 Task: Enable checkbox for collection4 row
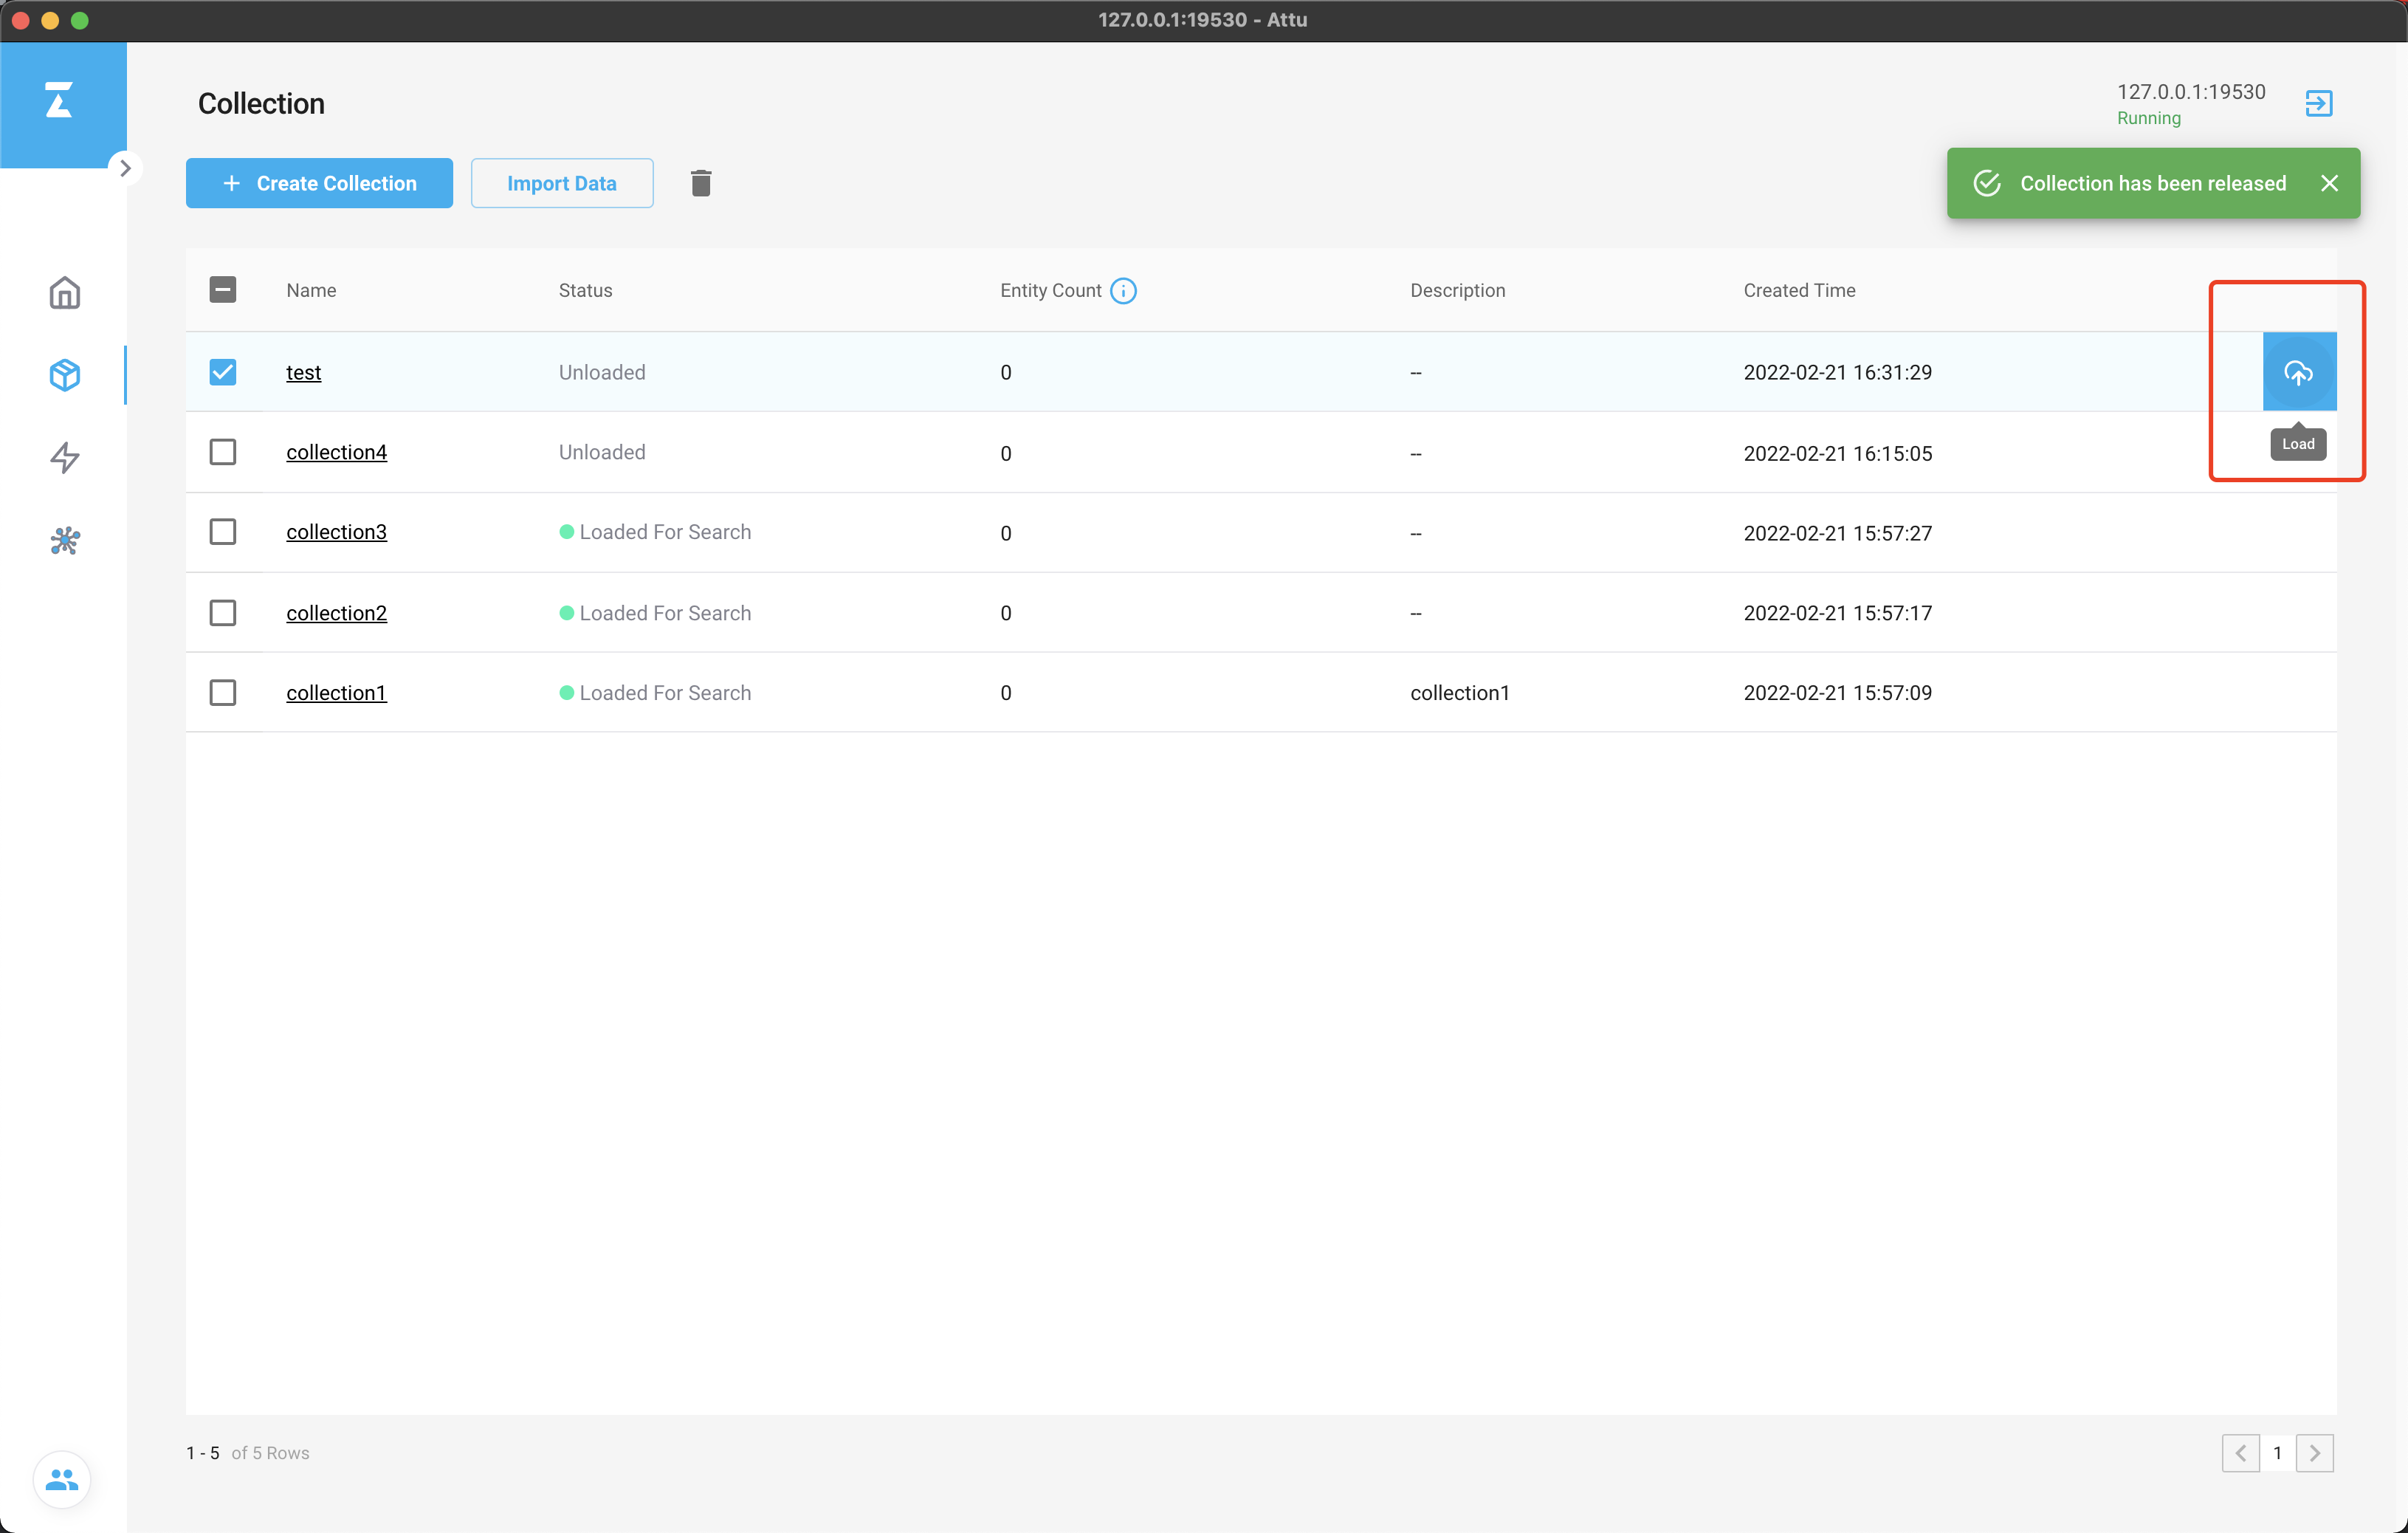223,451
